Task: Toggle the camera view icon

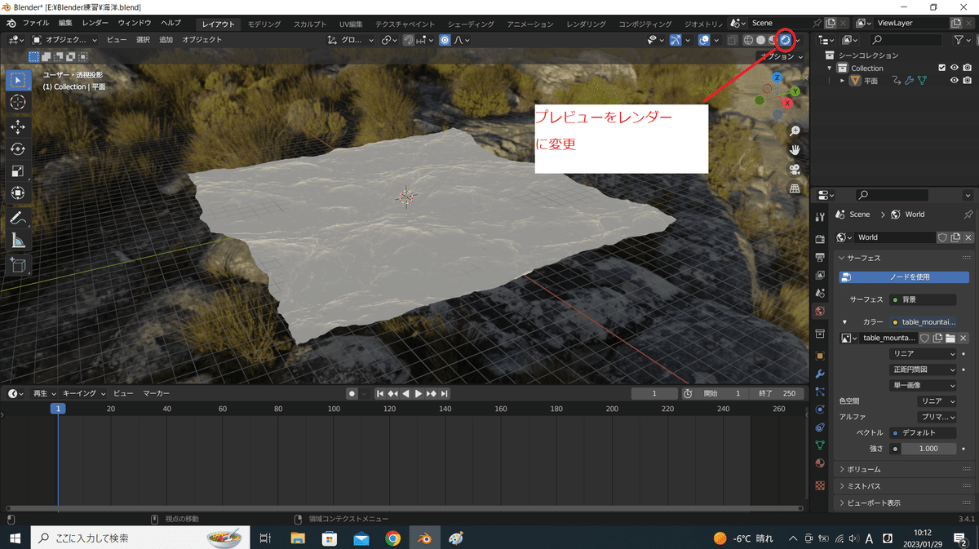Action: tap(795, 170)
